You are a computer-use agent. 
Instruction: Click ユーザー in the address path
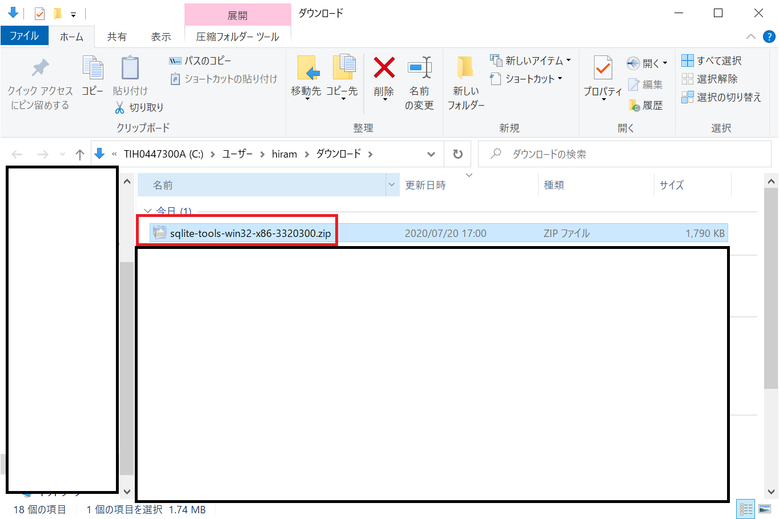(x=237, y=154)
